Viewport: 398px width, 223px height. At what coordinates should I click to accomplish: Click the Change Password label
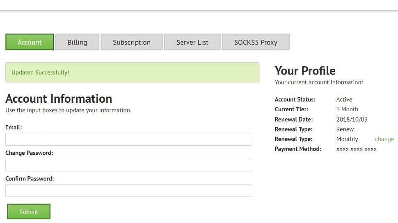pos(29,153)
